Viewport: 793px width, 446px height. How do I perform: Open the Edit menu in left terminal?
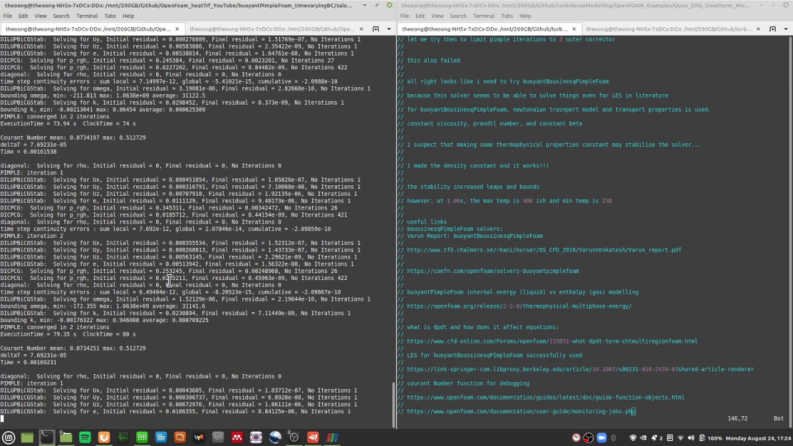(23, 15)
